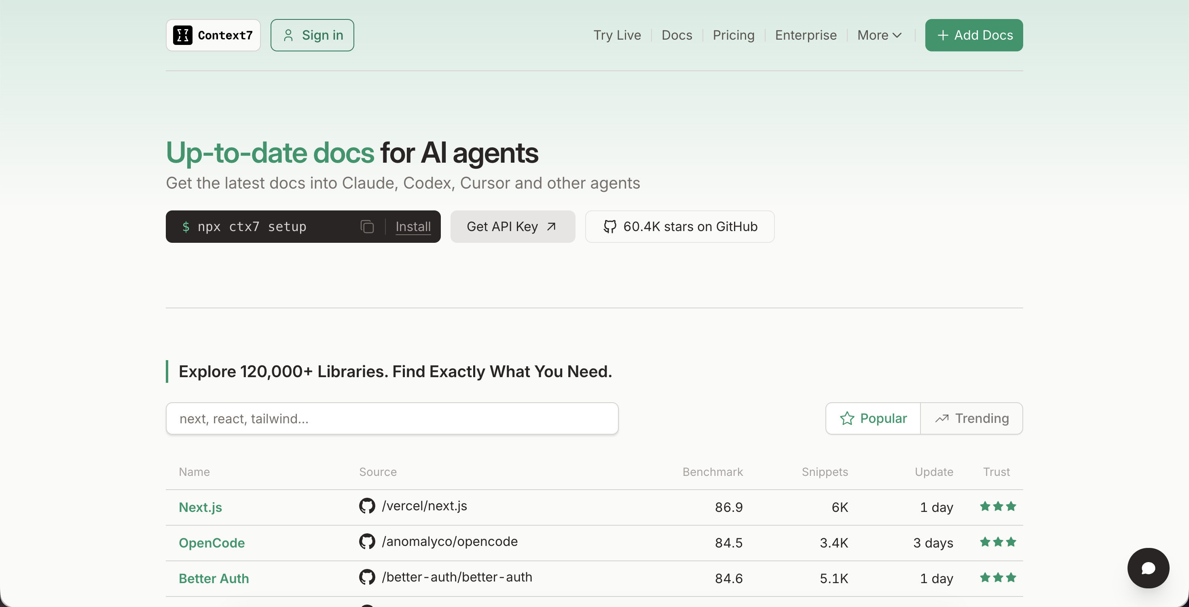Viewport: 1189px width, 607px height.
Task: Click the 3 days update value
Action: (933, 543)
